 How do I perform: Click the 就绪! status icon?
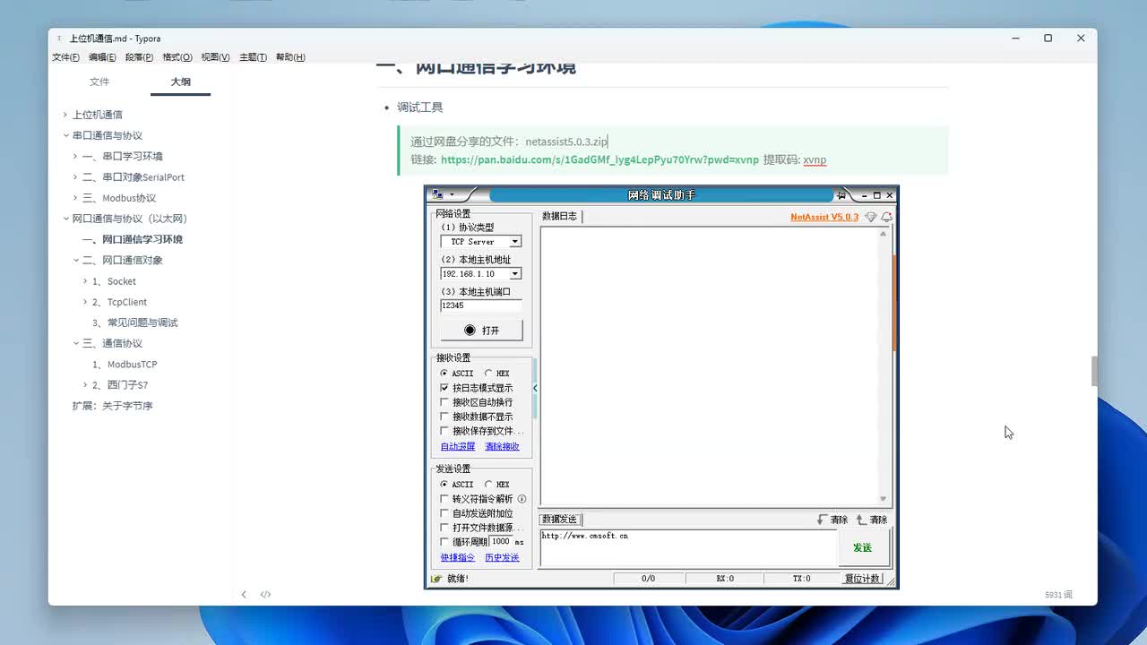pyautogui.click(x=436, y=579)
